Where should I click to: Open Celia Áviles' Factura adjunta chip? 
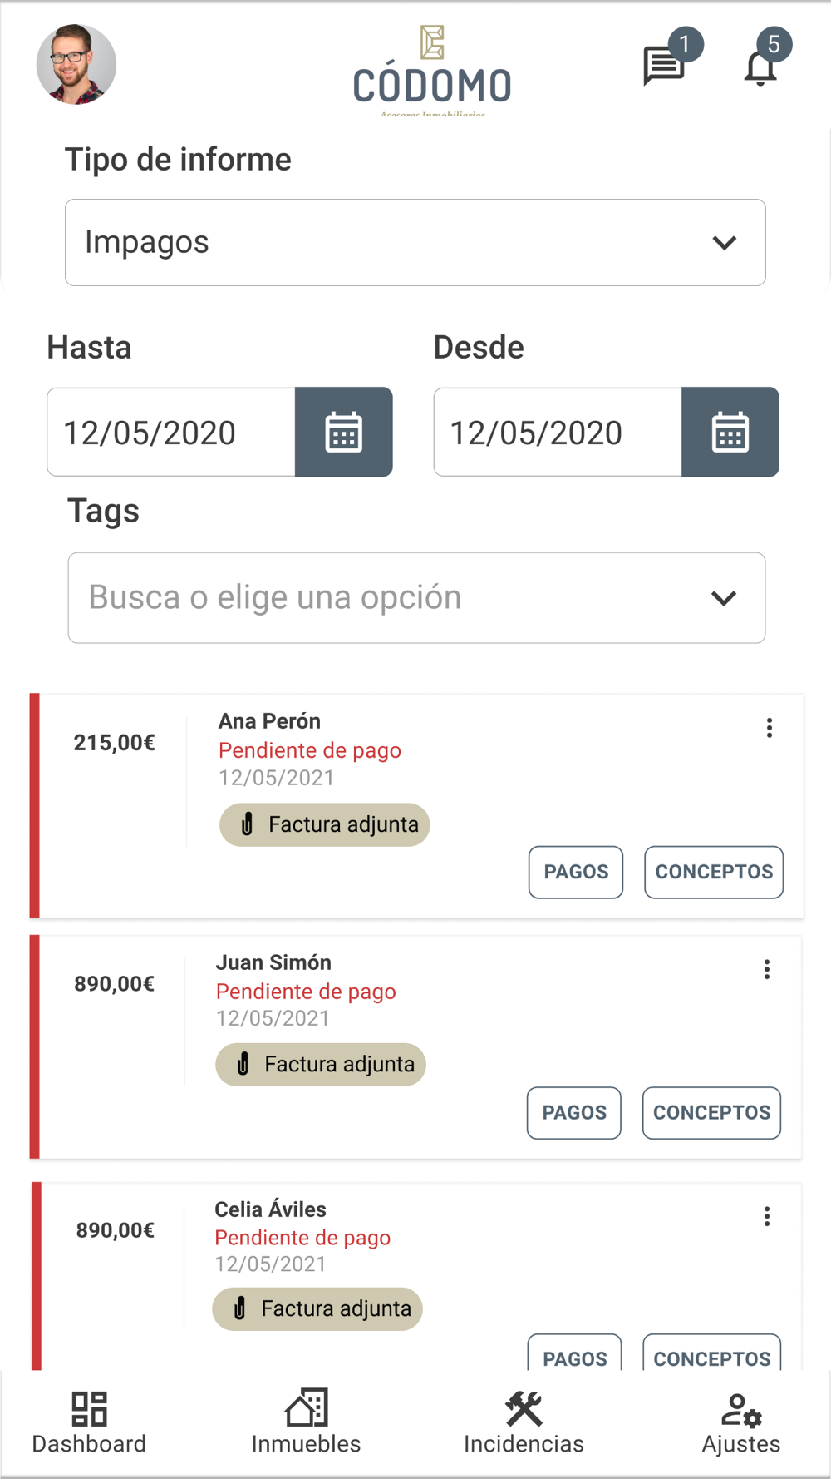[317, 1308]
